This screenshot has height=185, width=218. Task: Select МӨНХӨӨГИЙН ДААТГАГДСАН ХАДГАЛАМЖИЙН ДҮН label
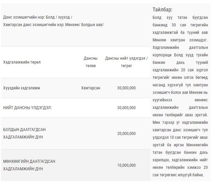tap(29, 165)
